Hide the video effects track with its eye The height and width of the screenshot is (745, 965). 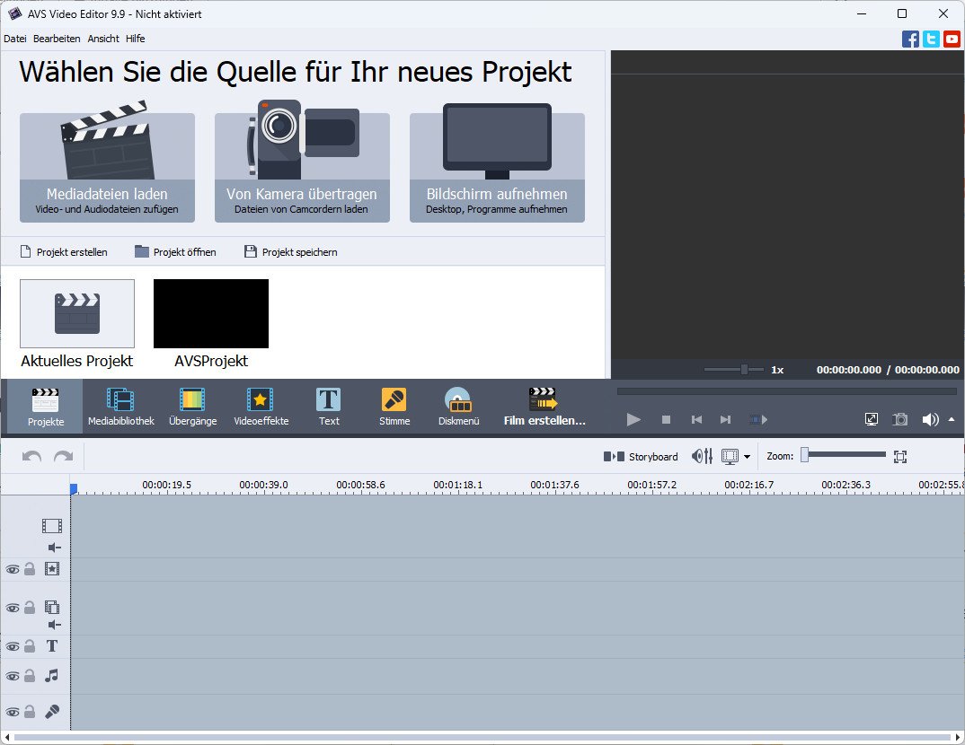(13, 570)
